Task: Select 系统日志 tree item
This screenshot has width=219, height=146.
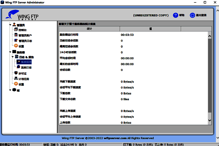Action: [26, 67]
